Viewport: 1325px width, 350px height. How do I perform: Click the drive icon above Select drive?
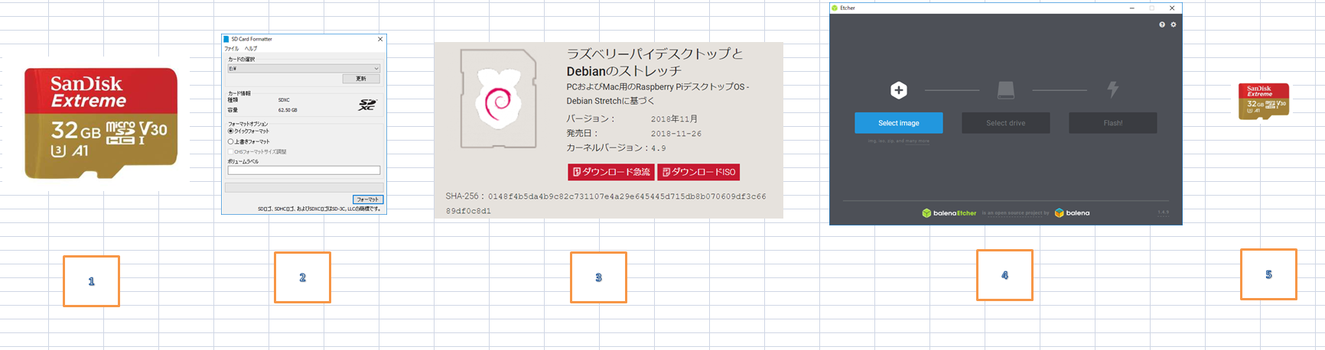(1006, 90)
